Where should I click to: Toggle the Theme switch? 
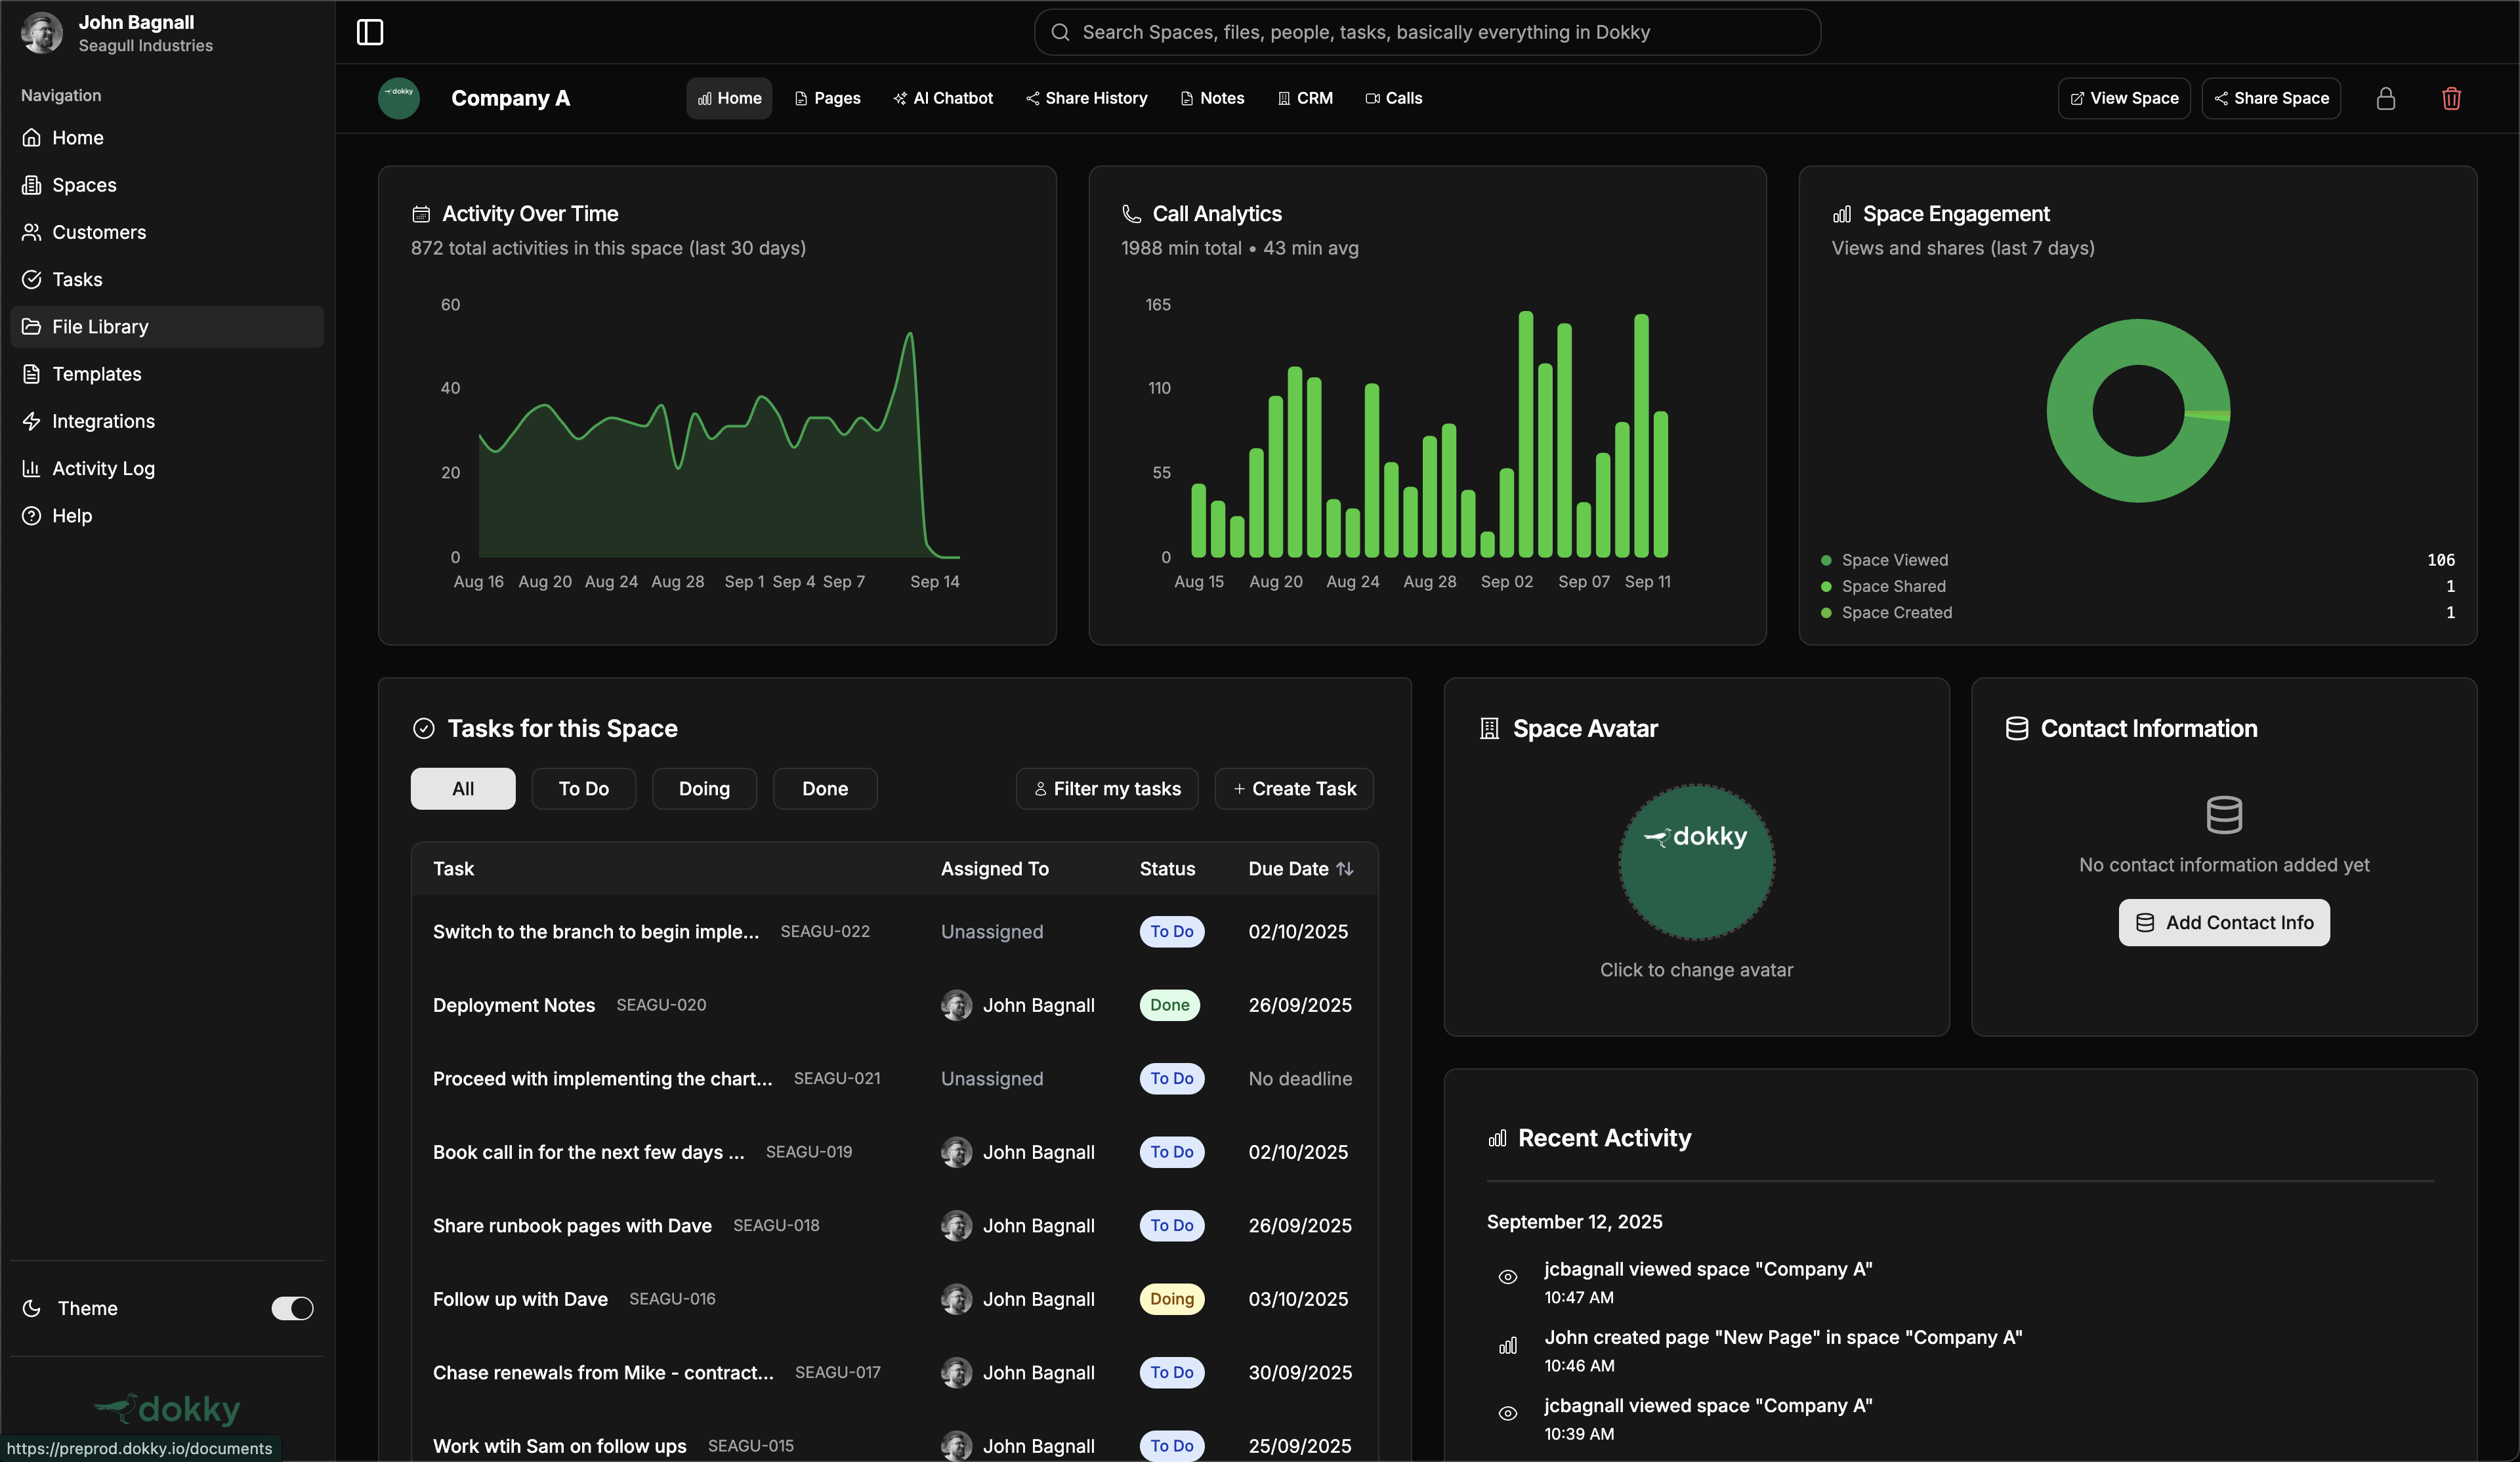coord(292,1308)
